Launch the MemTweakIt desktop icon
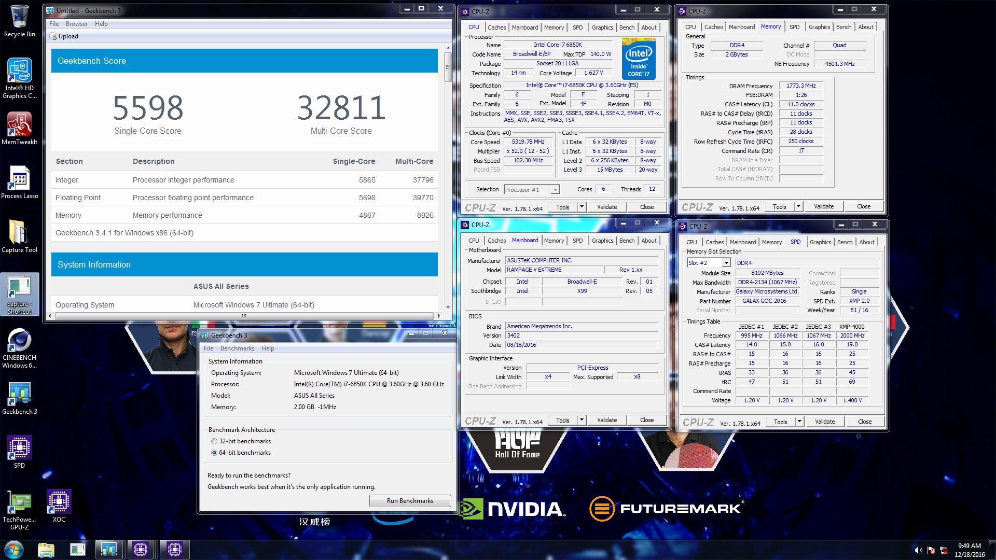This screenshot has height=560, width=996. (x=19, y=128)
